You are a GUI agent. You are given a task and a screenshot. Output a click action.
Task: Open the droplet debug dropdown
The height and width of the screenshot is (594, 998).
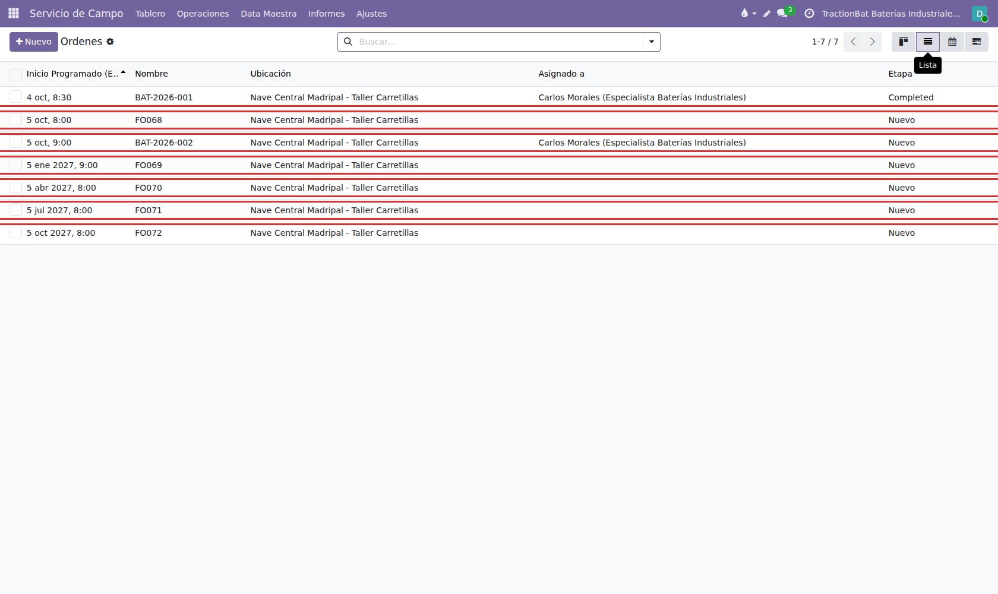(x=748, y=13)
